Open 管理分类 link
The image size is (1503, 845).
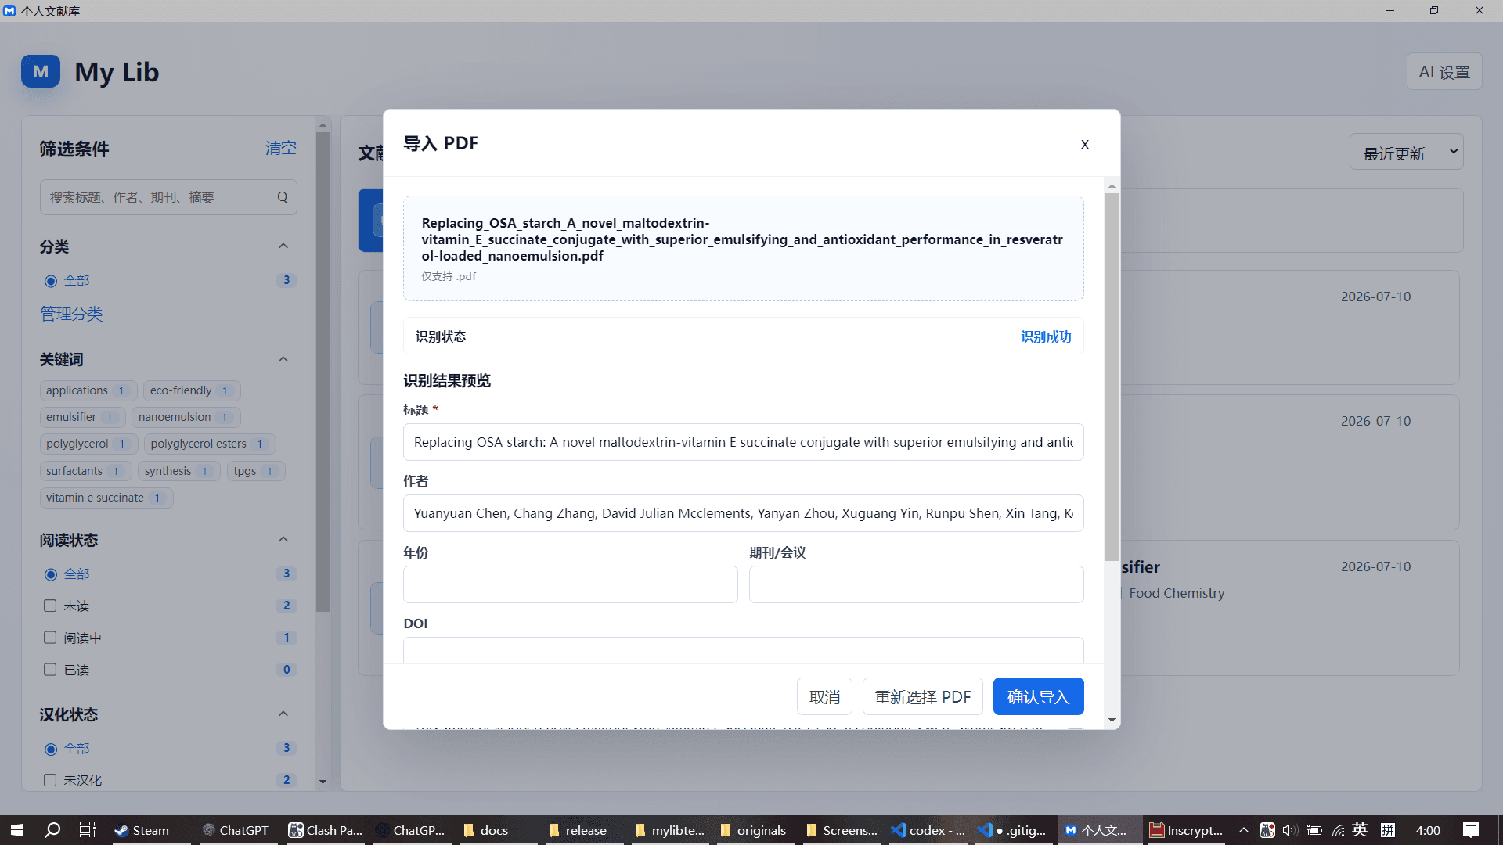(71, 314)
